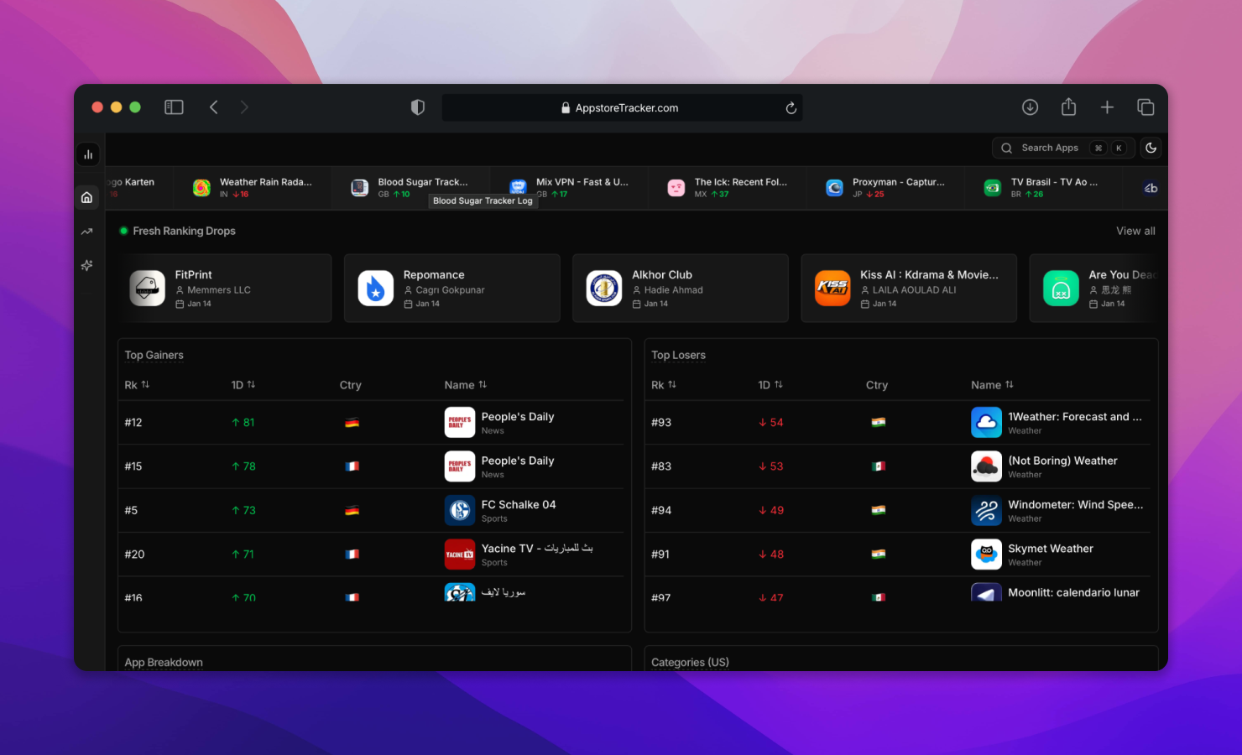Open the Trends chart icon in the sidebar
Viewport: 1242px width, 755px height.
click(x=86, y=231)
